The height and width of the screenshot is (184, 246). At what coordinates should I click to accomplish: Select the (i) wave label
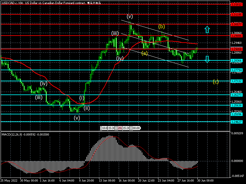tap(81, 98)
